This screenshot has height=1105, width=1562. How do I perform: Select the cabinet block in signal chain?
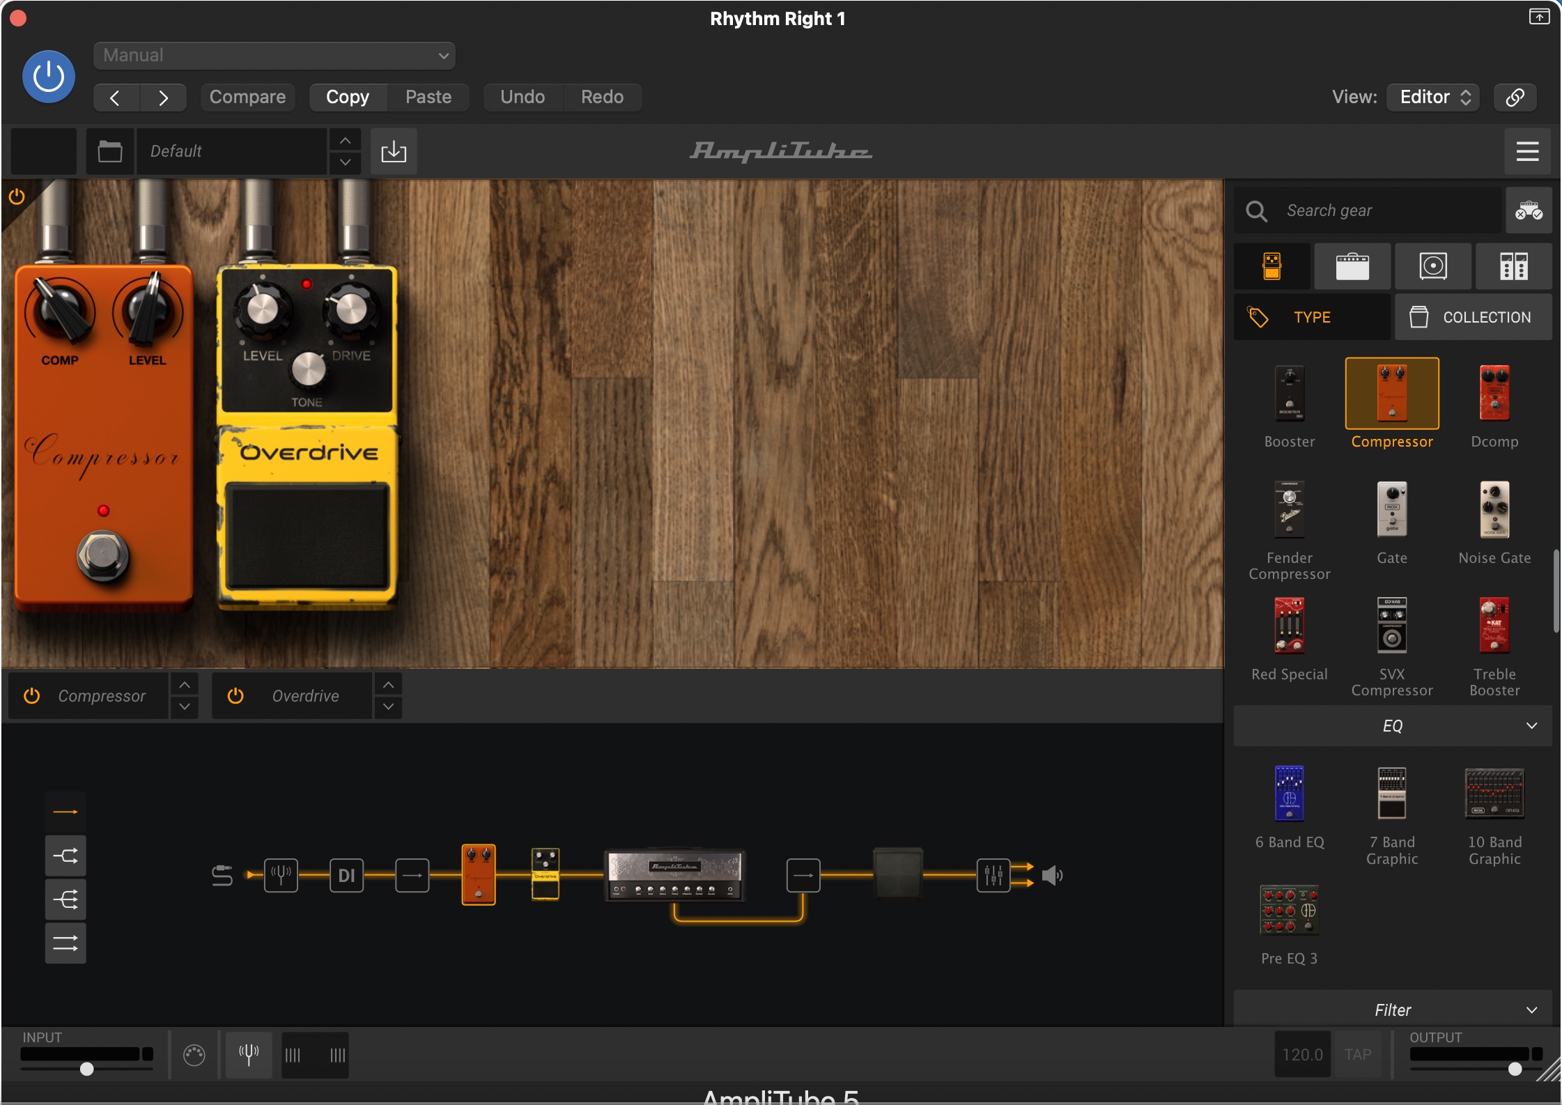click(x=898, y=873)
